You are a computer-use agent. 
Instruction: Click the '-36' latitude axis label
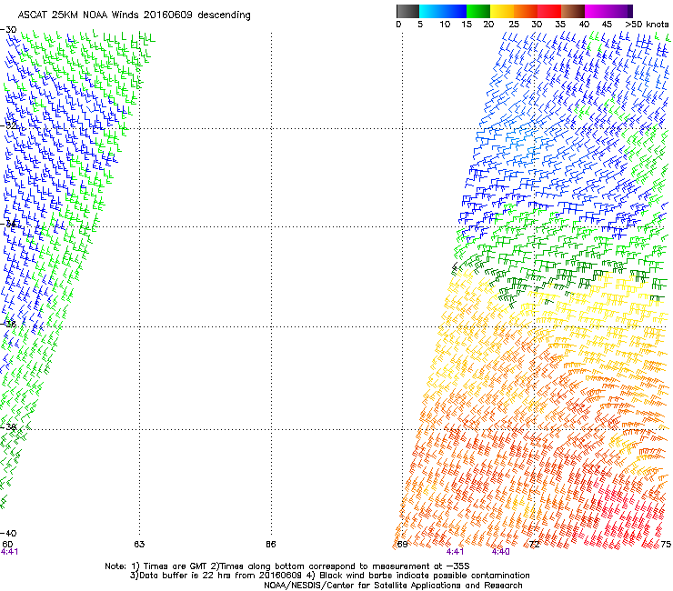coord(8,324)
